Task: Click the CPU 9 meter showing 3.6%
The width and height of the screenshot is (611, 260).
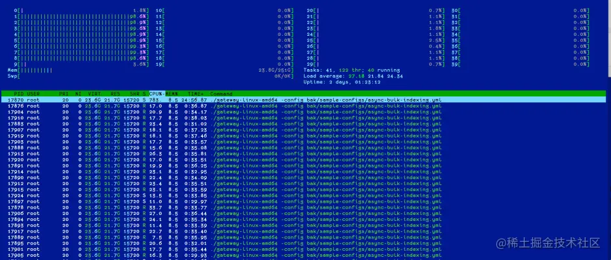Action: tap(82, 65)
